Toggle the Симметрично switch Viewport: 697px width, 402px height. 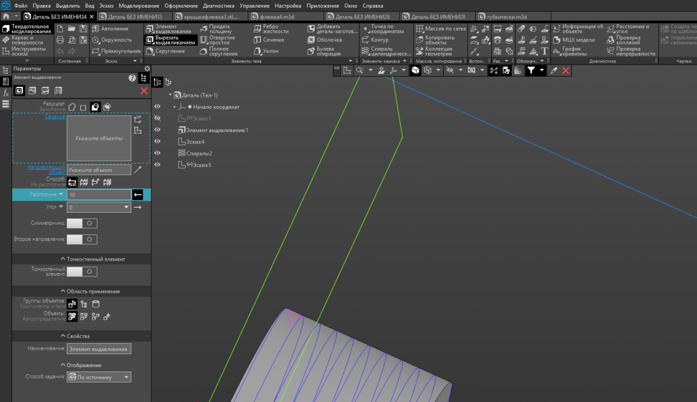(x=82, y=223)
